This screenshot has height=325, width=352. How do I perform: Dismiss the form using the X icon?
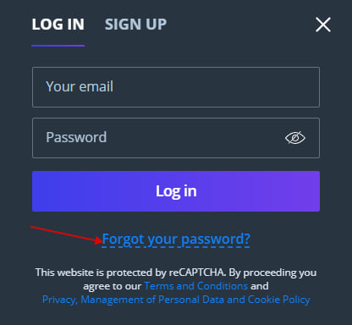pos(323,25)
